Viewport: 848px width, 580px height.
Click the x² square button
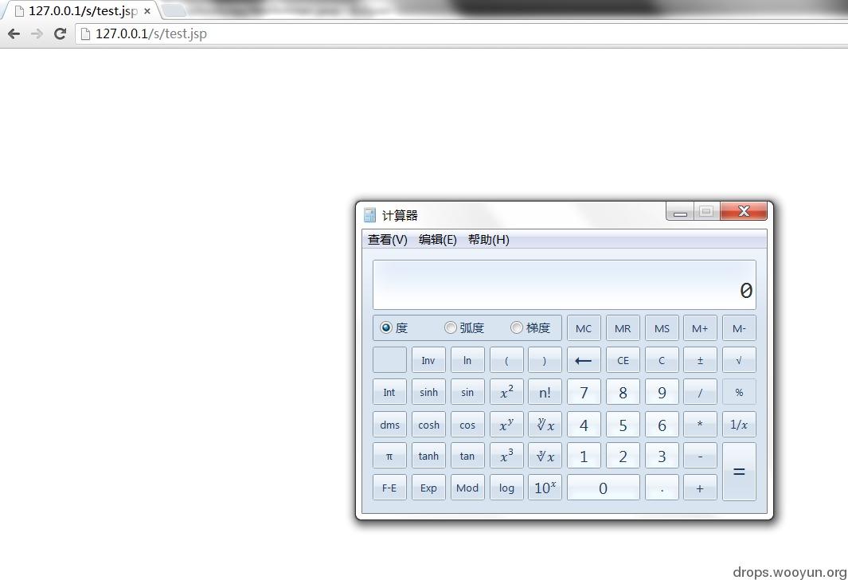pos(506,392)
